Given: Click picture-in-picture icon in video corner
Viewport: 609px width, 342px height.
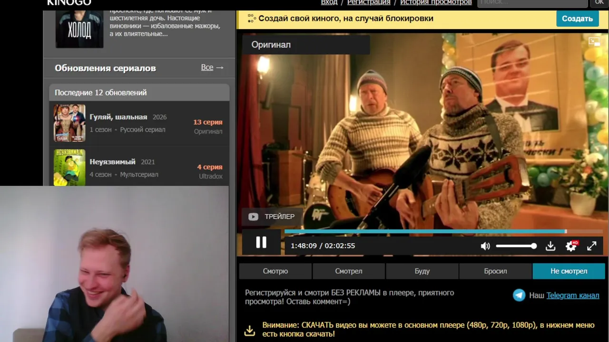Looking at the screenshot, I should (594, 42).
